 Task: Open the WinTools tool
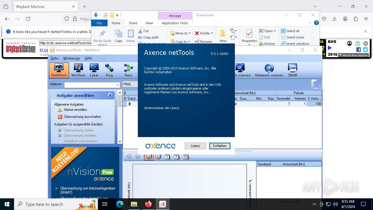tap(78, 70)
